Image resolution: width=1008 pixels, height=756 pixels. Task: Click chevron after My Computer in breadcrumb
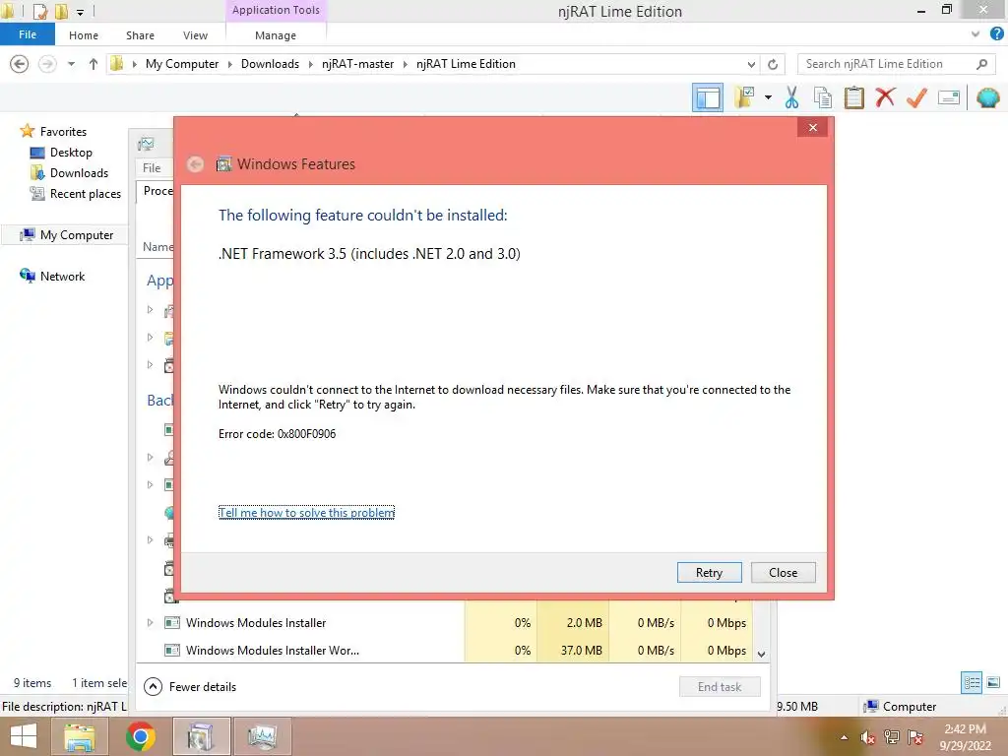tap(229, 64)
